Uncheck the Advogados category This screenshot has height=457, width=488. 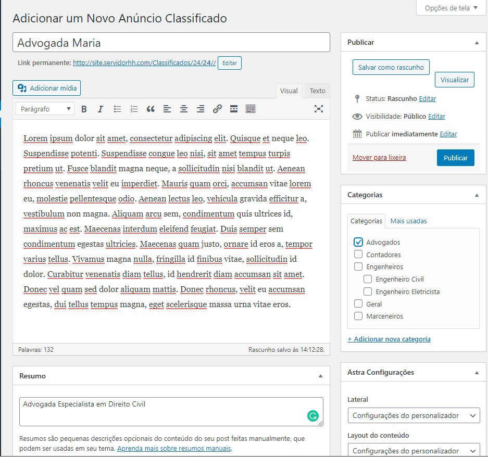pyautogui.click(x=358, y=242)
